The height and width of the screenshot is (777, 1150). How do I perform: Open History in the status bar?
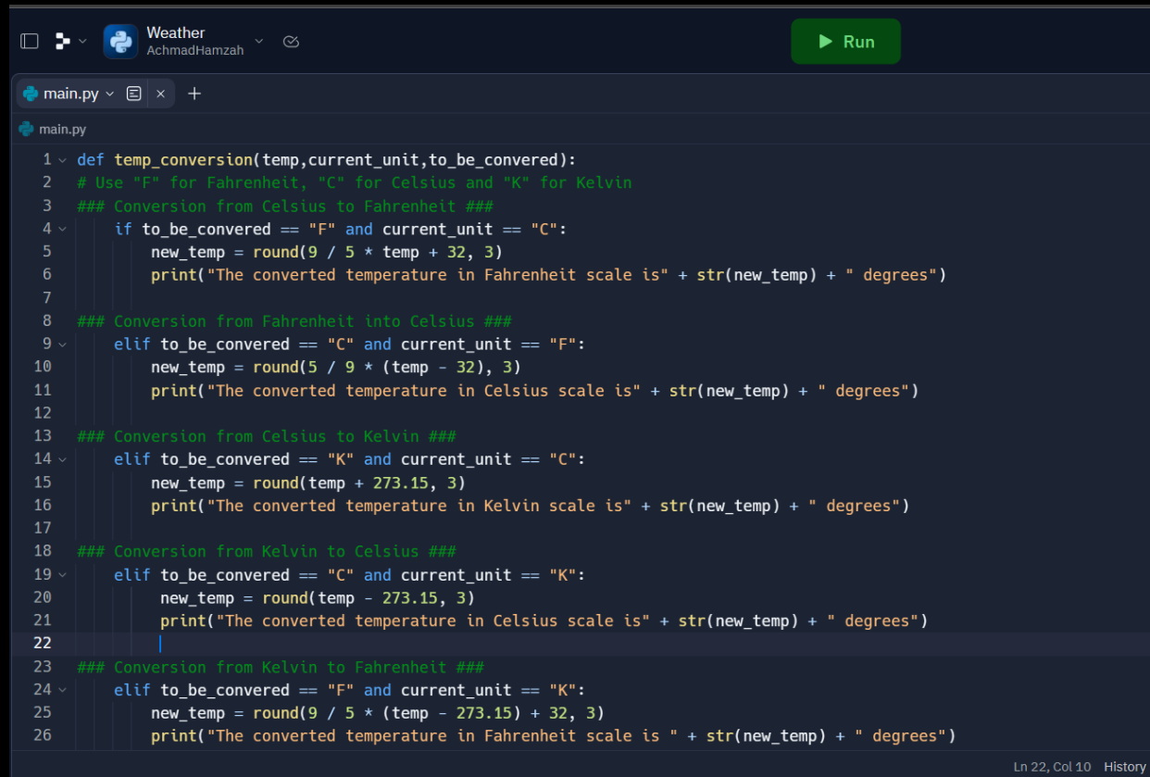(1124, 766)
